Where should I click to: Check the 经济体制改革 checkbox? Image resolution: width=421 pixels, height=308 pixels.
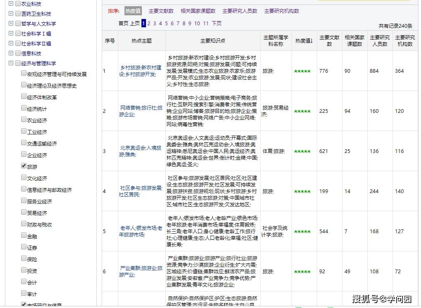click(x=24, y=96)
